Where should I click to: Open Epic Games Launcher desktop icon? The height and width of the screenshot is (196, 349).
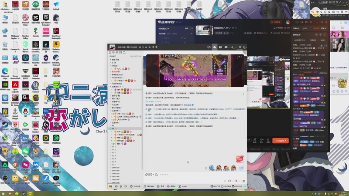[46, 20]
